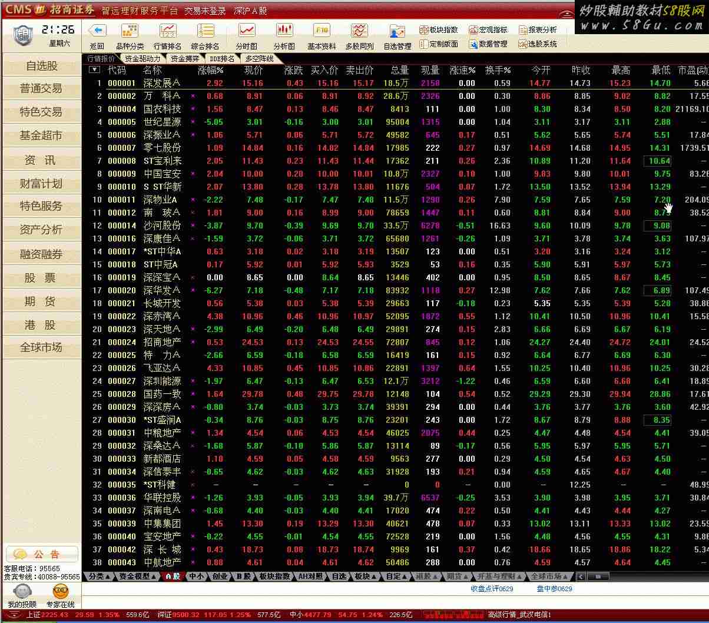Open the 分时图 intraday chart icon

[x=246, y=31]
